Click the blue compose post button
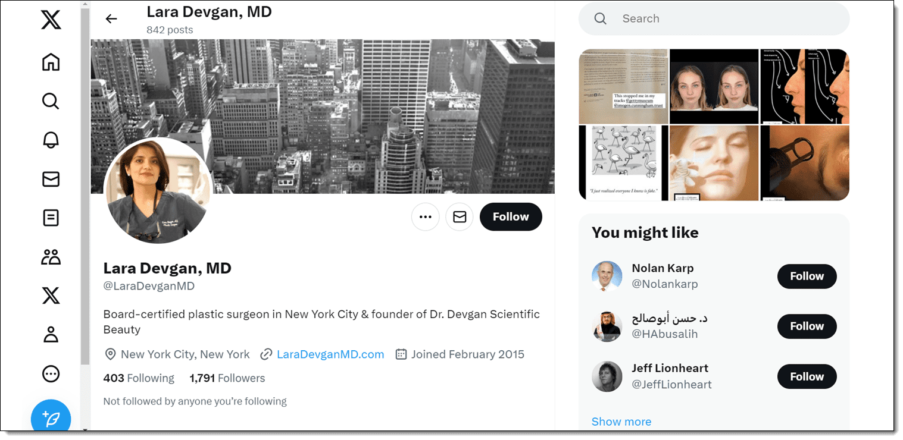The image size is (903, 440). coord(51,417)
